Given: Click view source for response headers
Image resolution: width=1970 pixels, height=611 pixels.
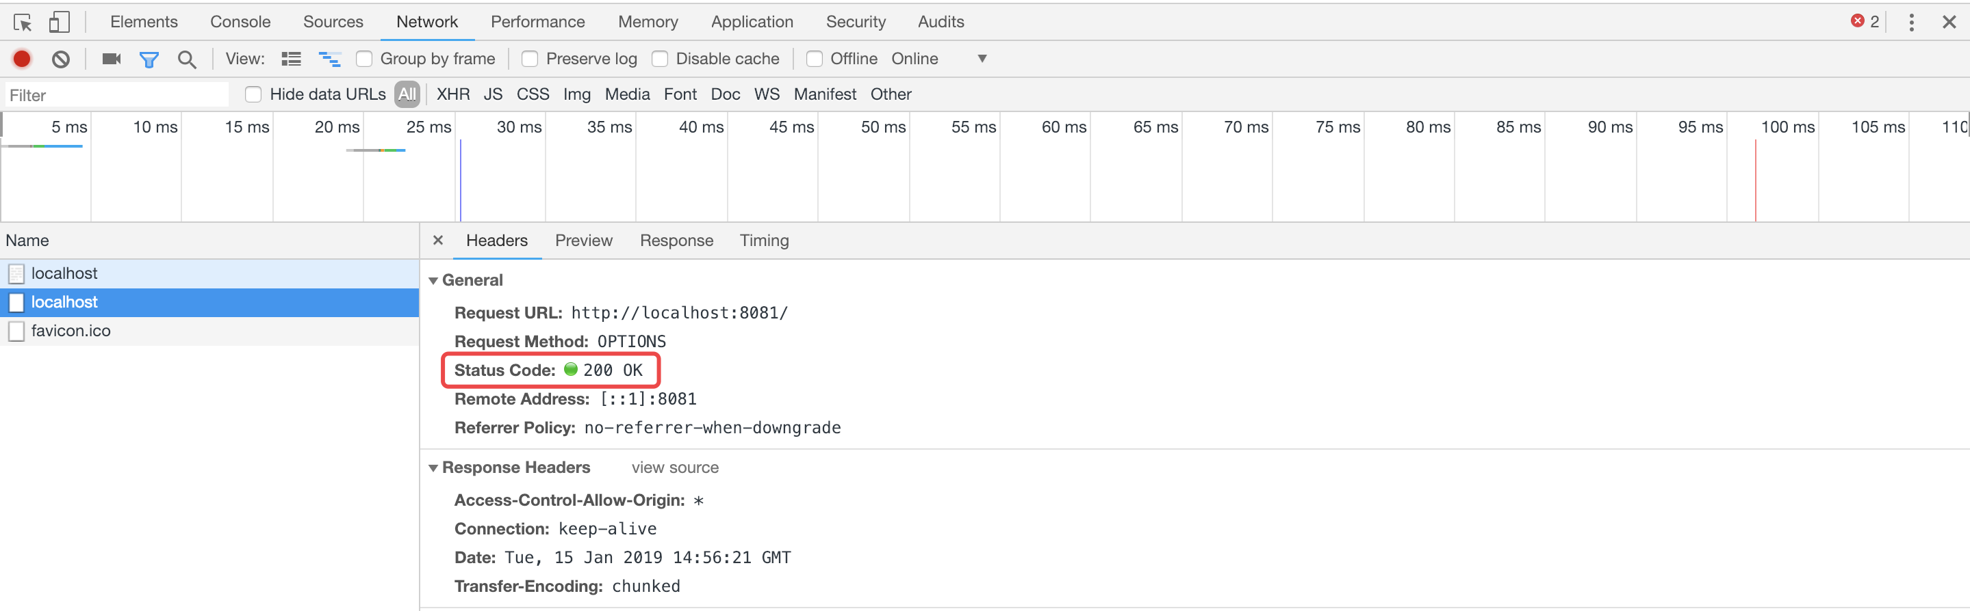Looking at the screenshot, I should 674,467.
